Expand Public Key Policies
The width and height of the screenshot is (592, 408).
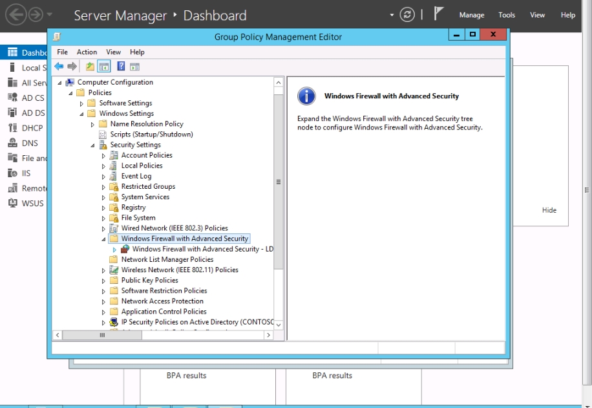103,281
